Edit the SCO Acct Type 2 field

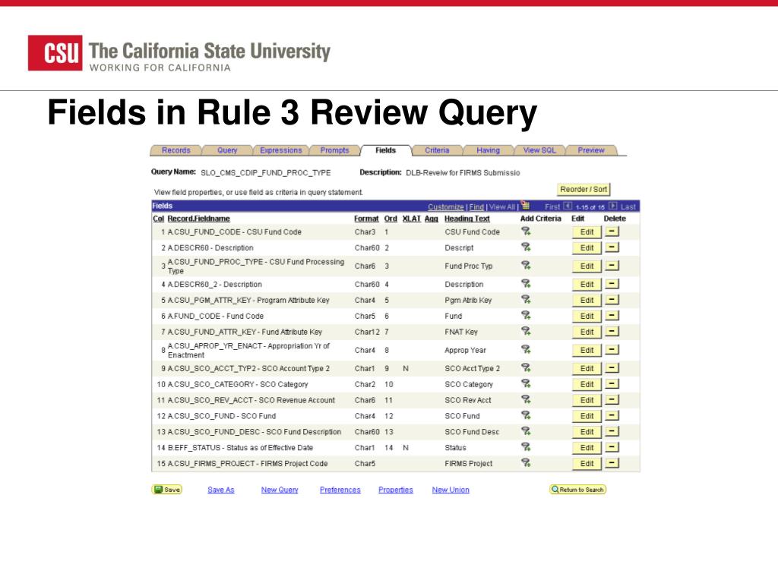pyautogui.click(x=587, y=369)
